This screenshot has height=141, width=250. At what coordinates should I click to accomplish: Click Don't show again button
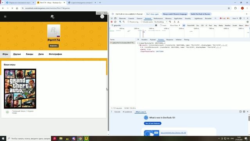coord(152,14)
